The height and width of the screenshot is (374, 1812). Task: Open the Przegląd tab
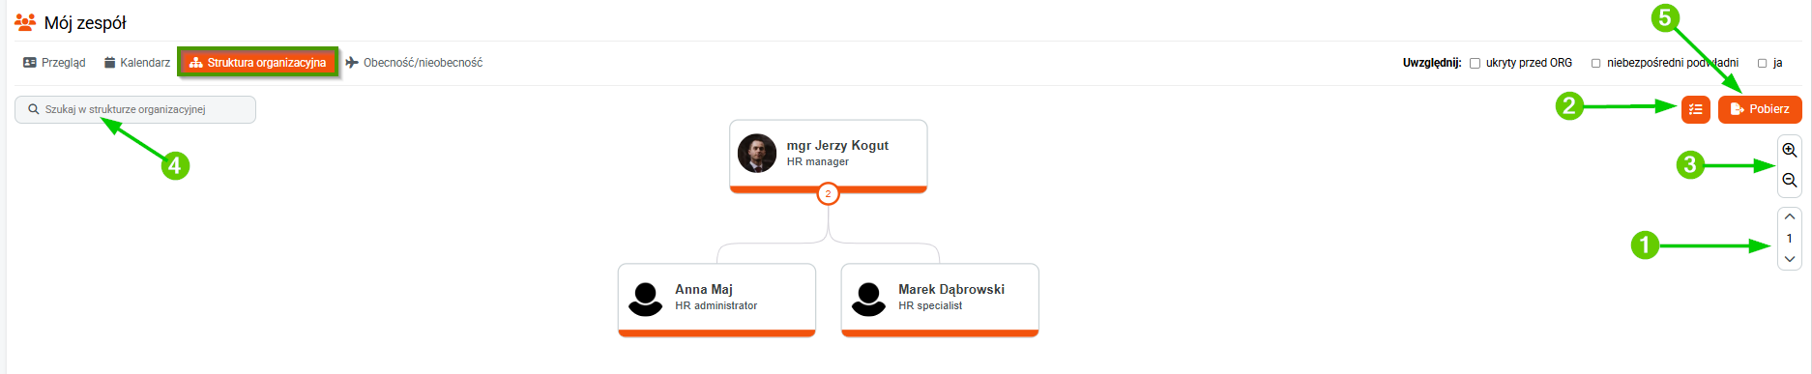click(54, 63)
